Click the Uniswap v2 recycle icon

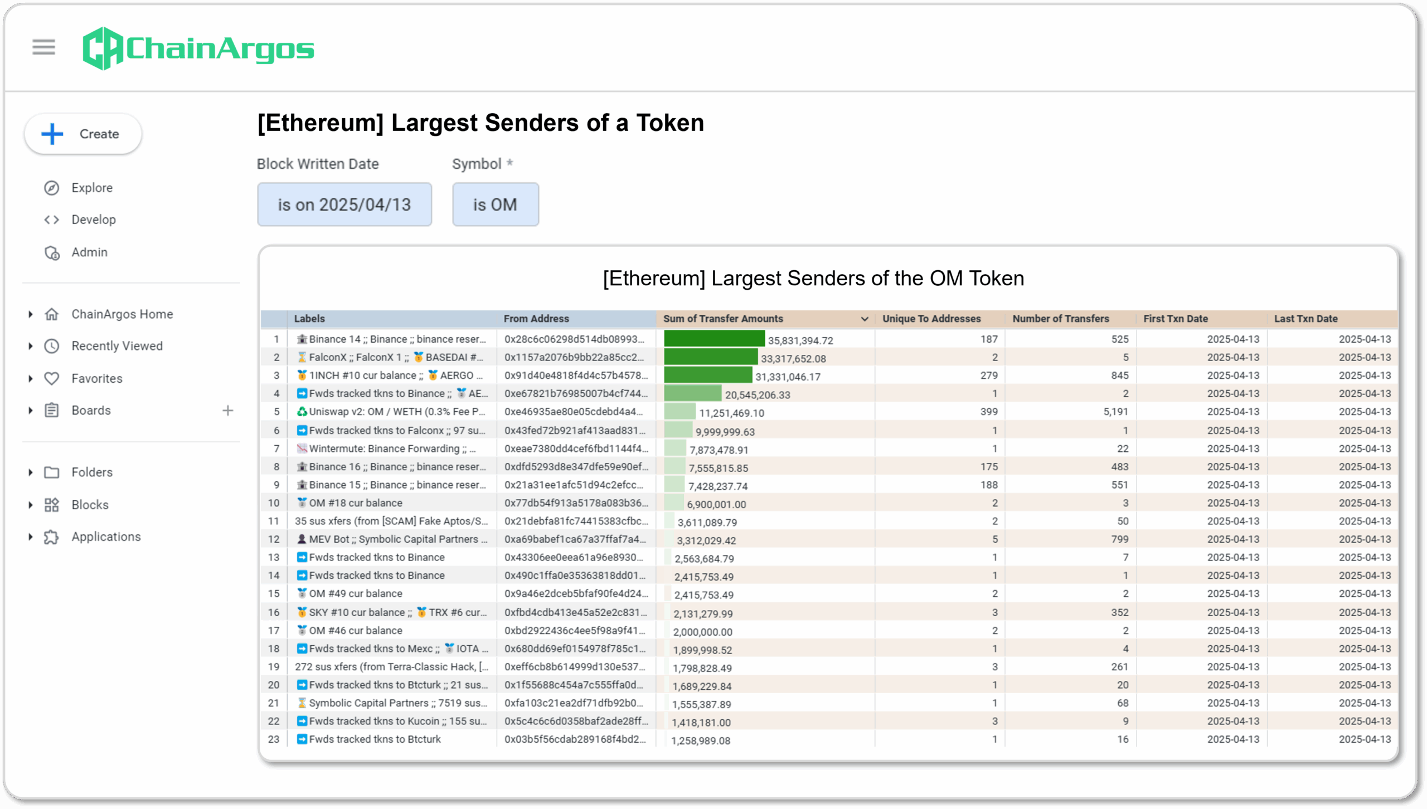[x=302, y=412]
